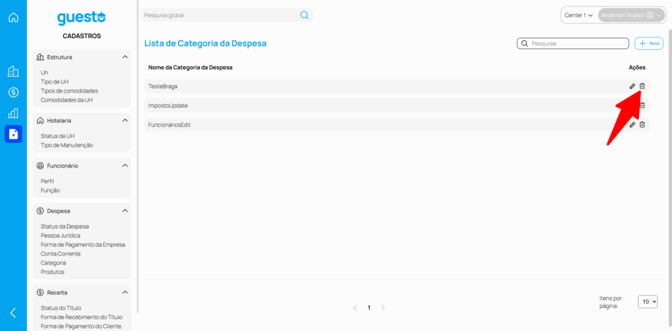Collapse sidebar with the back arrow

13,313
